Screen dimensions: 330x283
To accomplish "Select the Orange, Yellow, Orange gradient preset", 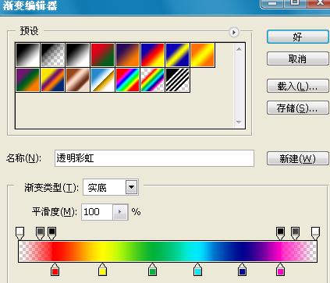I will (x=202, y=55).
